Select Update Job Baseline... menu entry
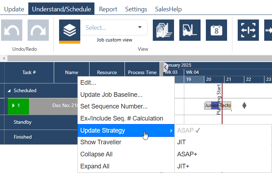Screen dimensions: 272x173 (x=126, y=95)
